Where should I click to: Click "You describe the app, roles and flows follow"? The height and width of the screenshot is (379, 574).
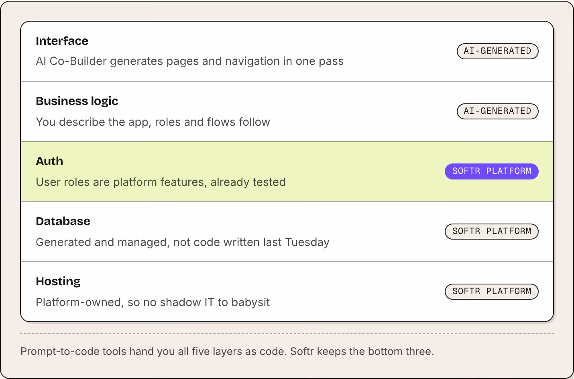[153, 122]
